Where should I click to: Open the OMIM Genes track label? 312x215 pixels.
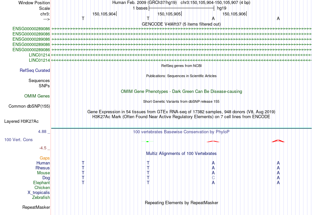pos(37,96)
